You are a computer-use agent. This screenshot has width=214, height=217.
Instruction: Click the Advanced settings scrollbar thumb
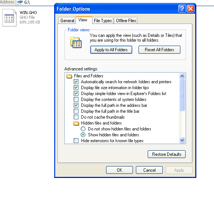pyautogui.click(x=182, y=95)
